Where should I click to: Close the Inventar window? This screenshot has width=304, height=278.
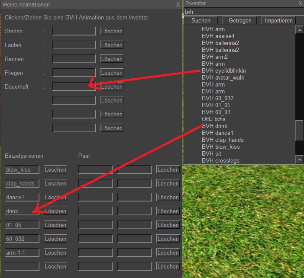click(300, 3)
